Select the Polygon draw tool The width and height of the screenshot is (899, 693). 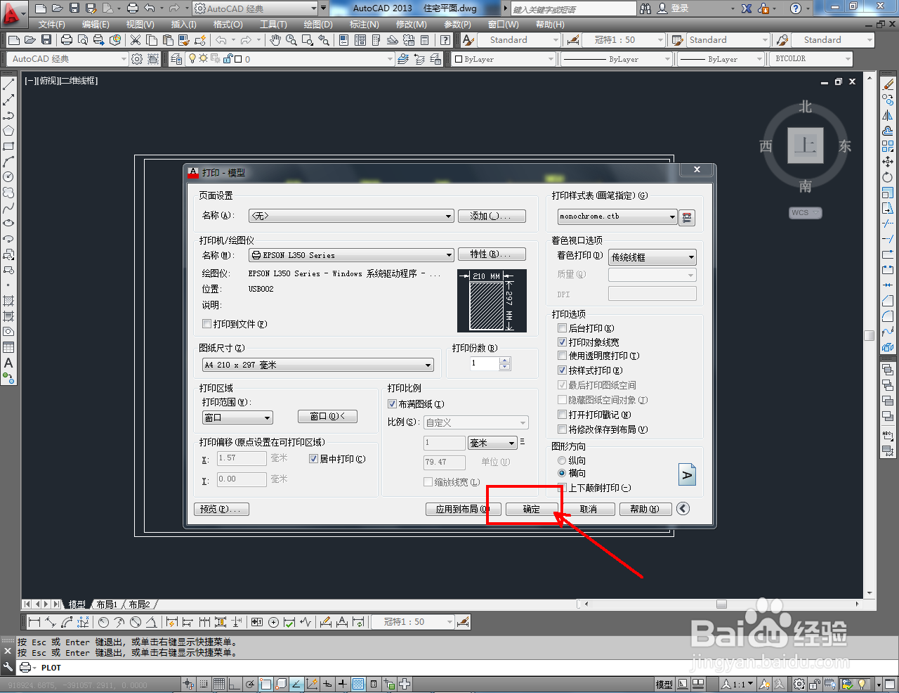coord(8,131)
